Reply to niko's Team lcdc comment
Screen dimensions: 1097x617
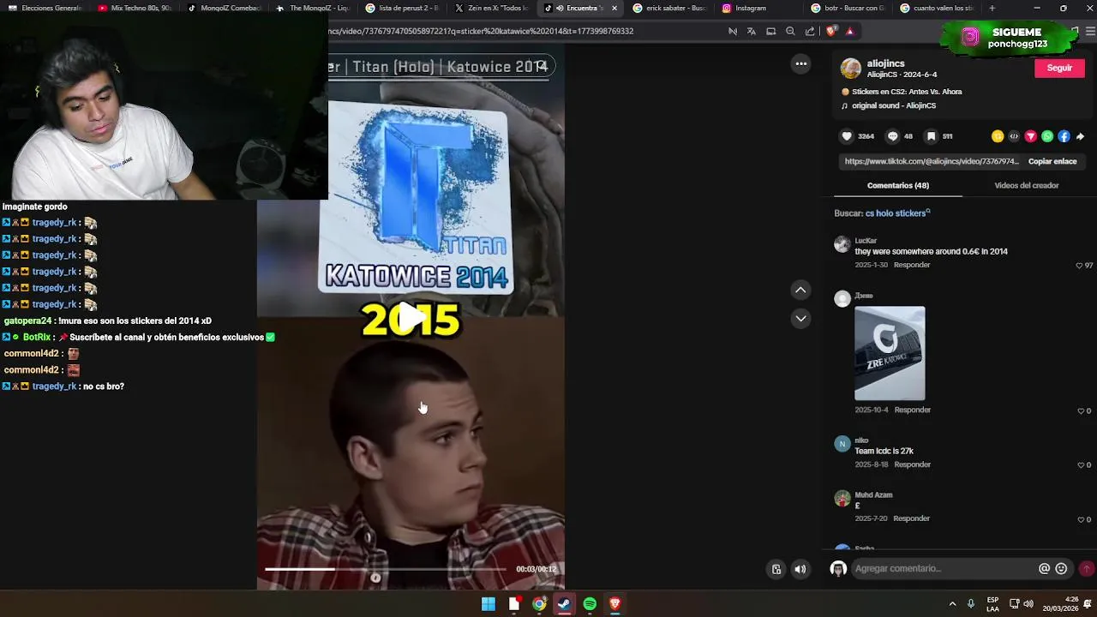pos(912,464)
